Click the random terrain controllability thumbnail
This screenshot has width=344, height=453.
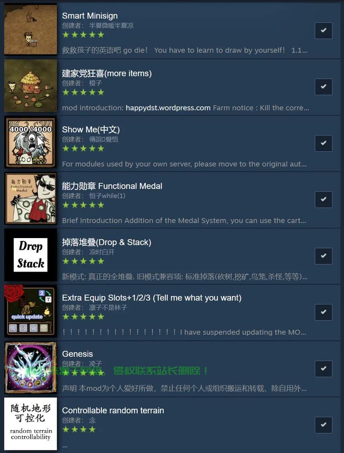(x=31, y=424)
